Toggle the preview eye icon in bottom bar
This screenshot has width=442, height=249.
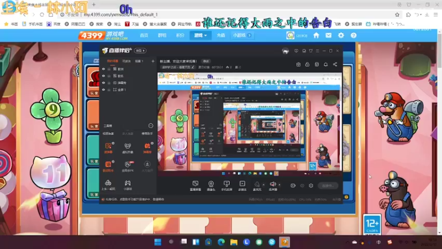tap(302, 185)
